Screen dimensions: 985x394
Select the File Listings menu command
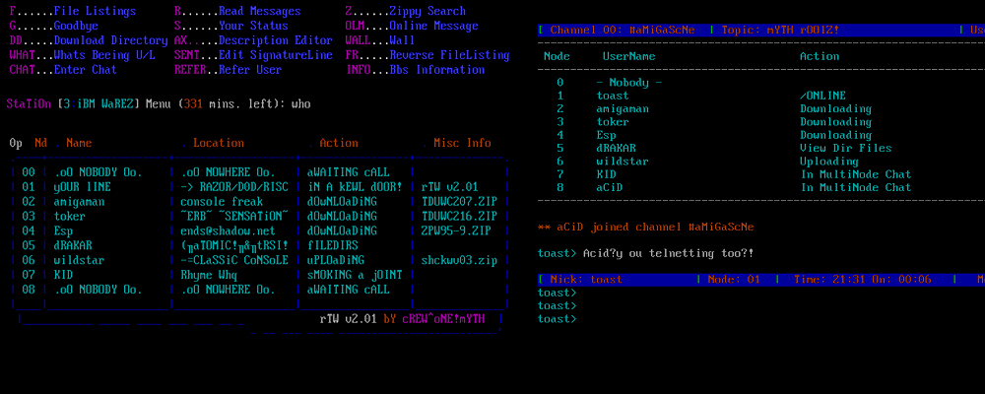click(73, 11)
